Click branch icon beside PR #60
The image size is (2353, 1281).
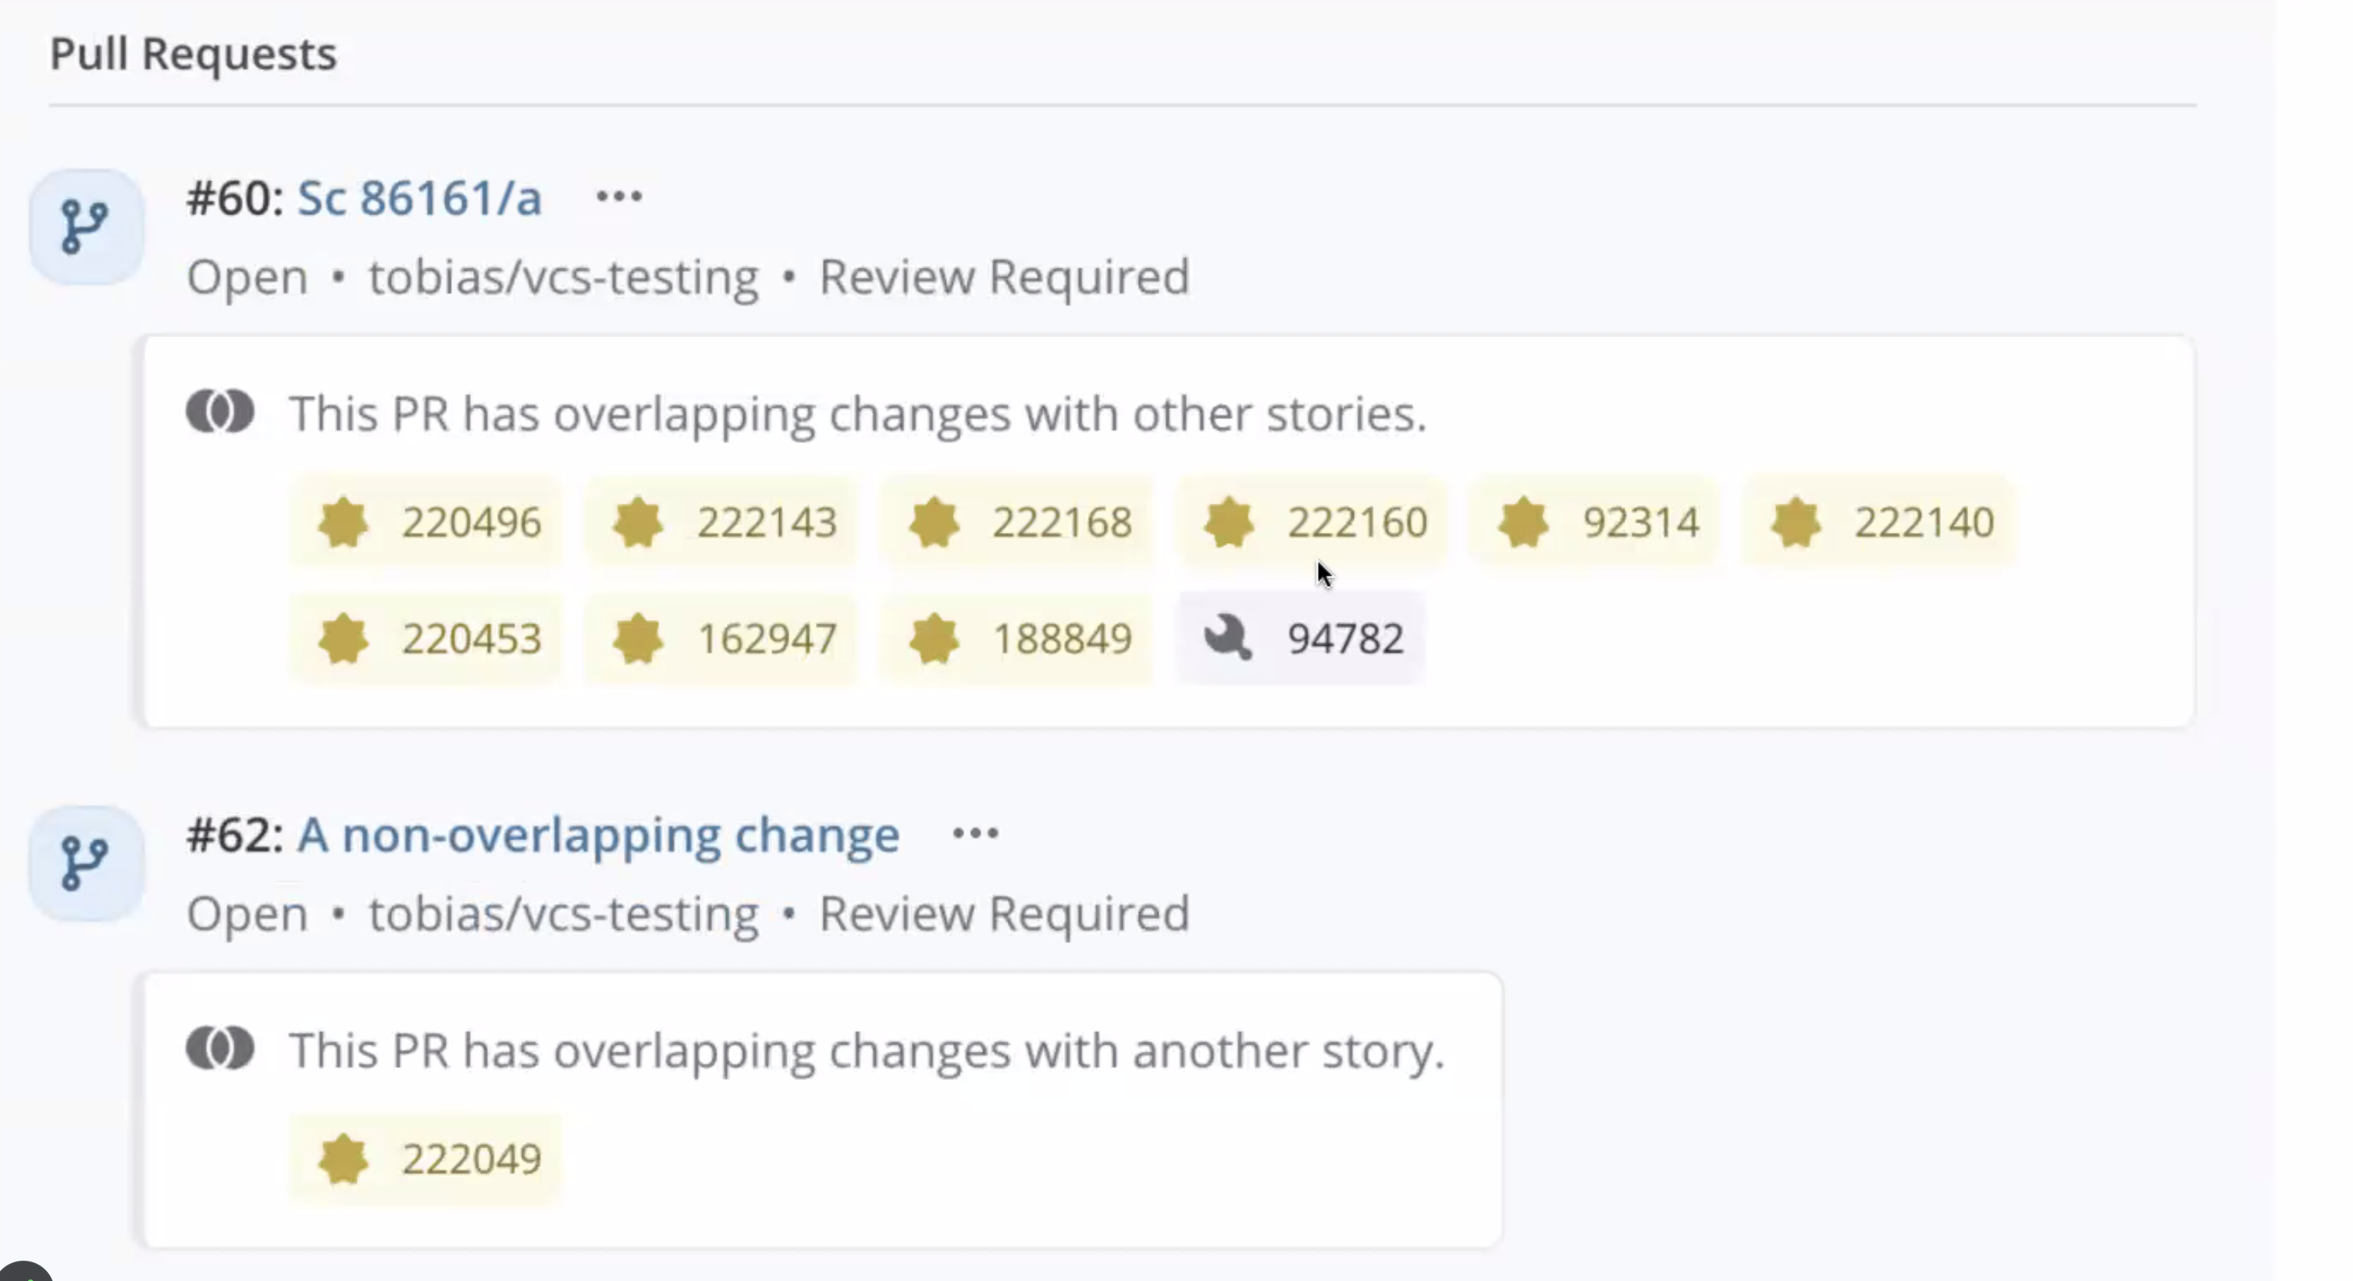(x=86, y=226)
